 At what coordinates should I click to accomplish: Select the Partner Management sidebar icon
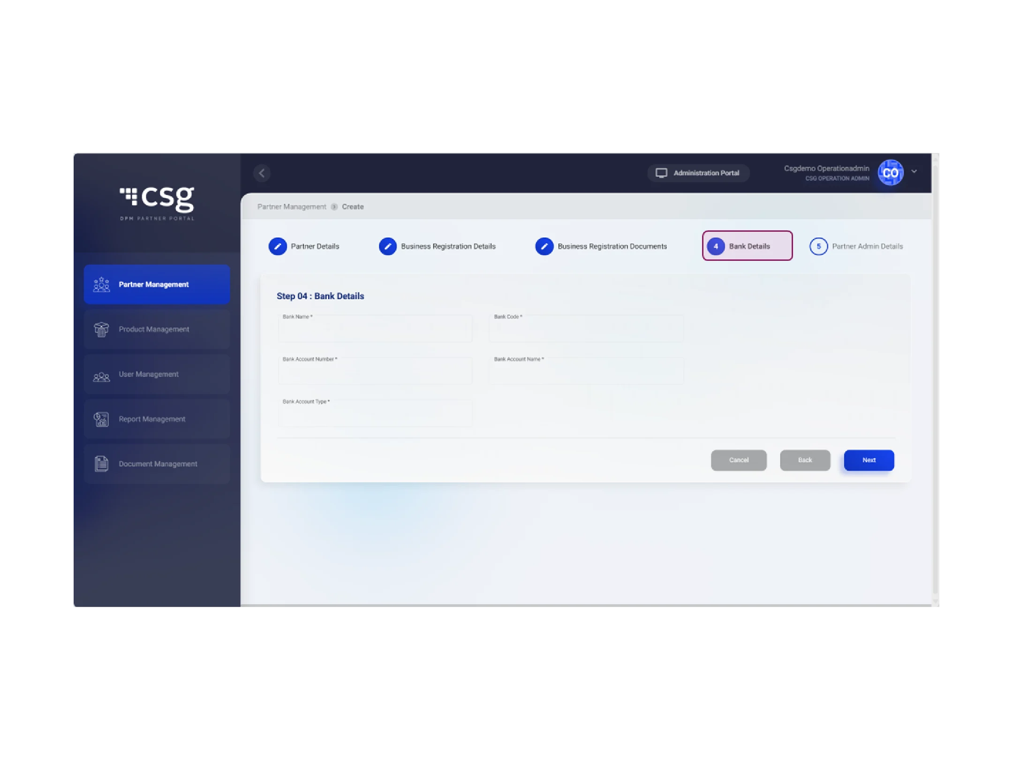[x=101, y=284]
